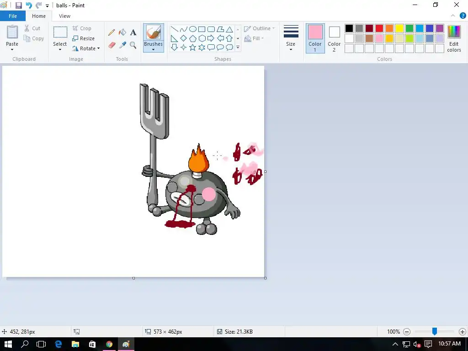Choose the Rectangle shape

pos(202,29)
